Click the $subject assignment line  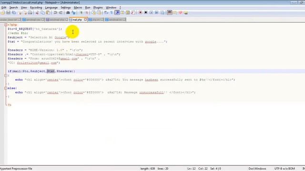(39, 38)
